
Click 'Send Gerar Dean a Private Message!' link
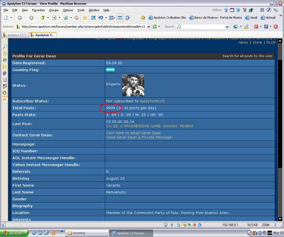click(139, 137)
